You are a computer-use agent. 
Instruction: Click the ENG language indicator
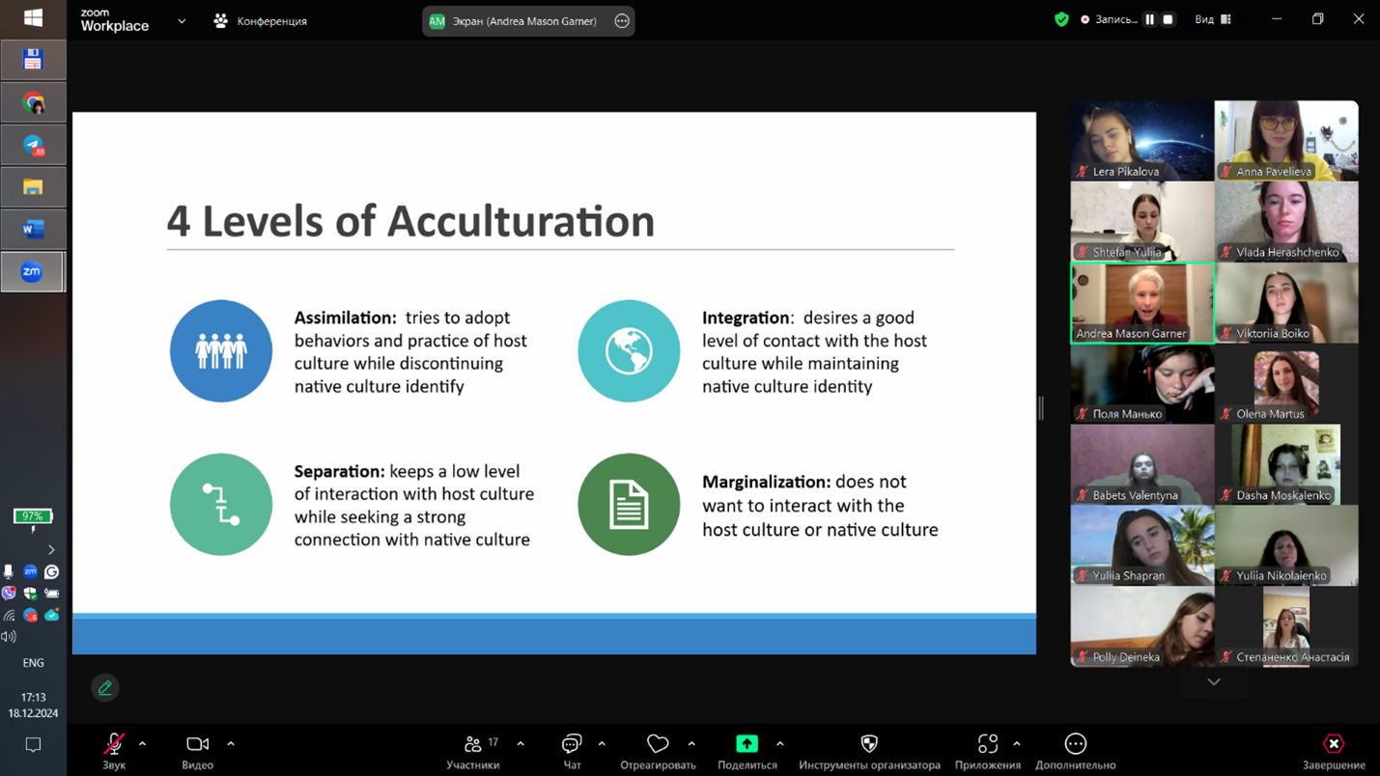coord(33,663)
